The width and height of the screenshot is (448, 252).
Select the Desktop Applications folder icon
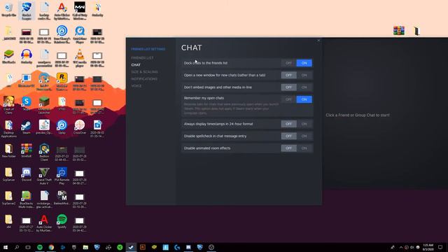click(9, 129)
